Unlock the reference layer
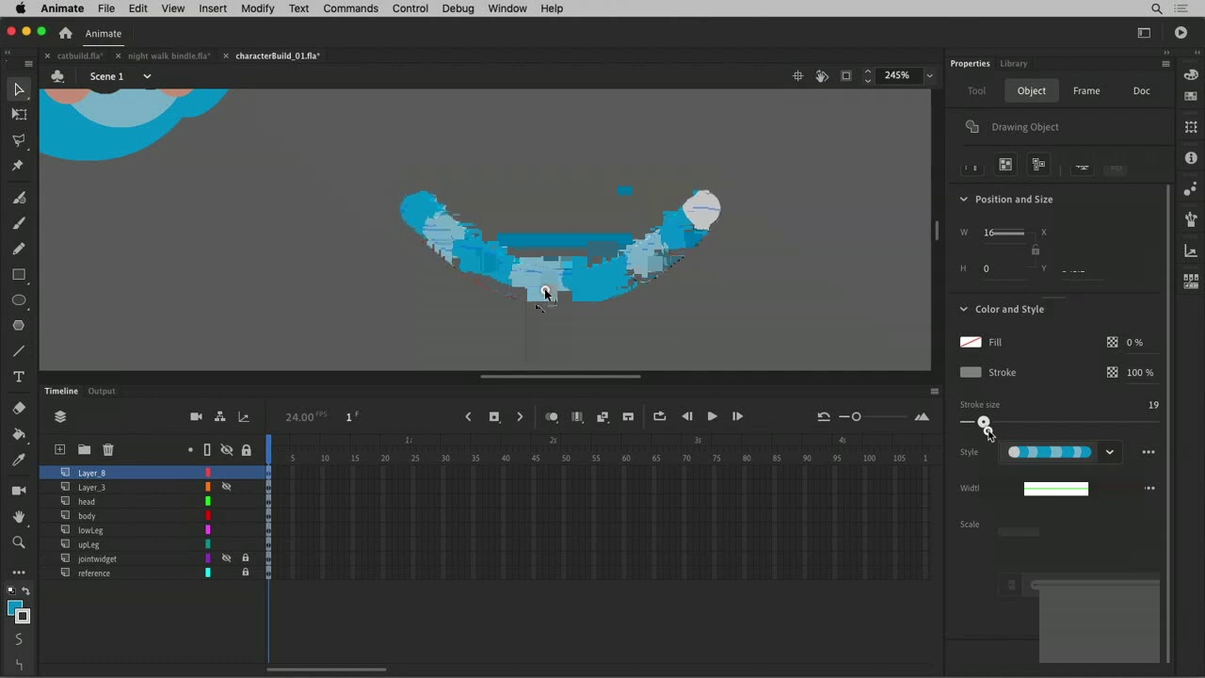The image size is (1205, 678). pyautogui.click(x=246, y=573)
